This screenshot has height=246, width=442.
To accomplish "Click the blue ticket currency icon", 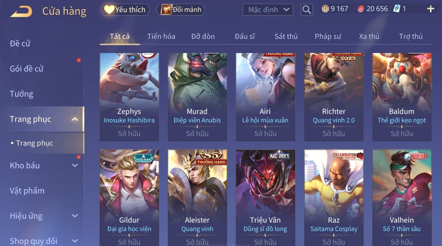I will [x=397, y=9].
